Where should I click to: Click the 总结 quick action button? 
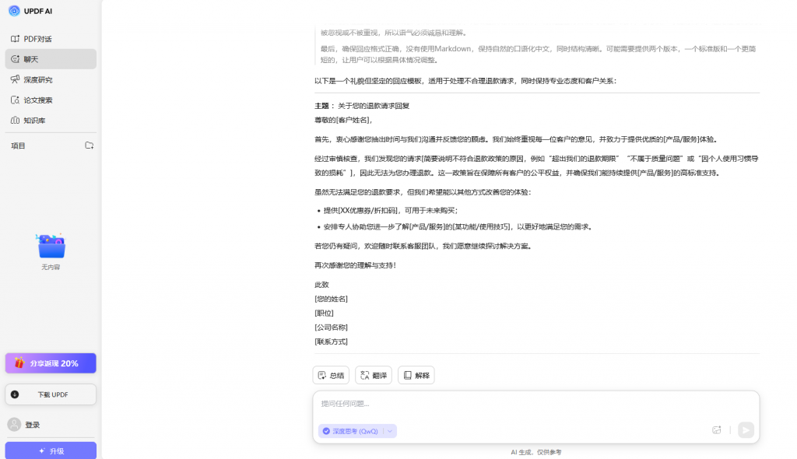point(331,375)
